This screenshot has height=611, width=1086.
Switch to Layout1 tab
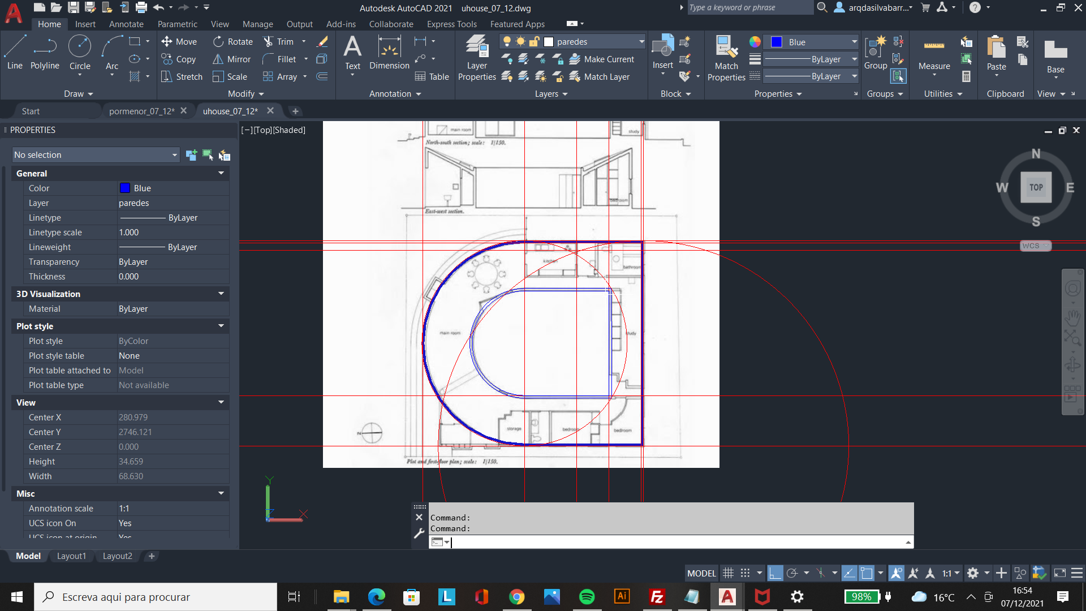[x=71, y=556]
